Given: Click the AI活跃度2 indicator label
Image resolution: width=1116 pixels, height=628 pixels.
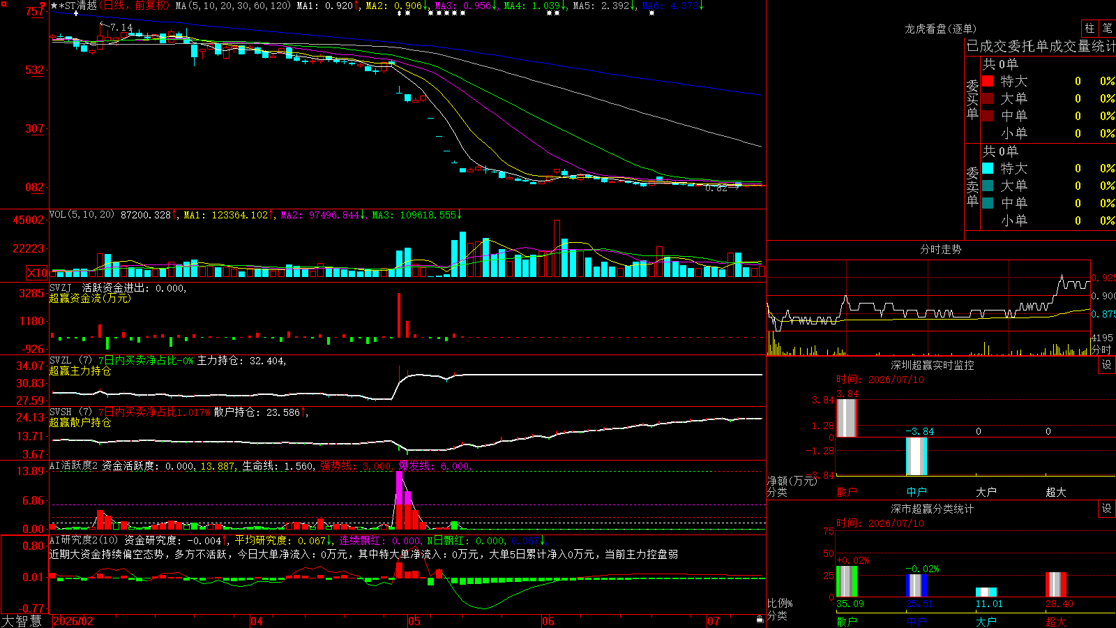Looking at the screenshot, I should point(73,466).
